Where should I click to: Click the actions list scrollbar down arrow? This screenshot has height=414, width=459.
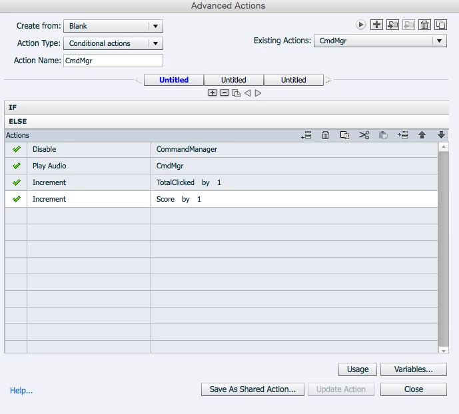444,351
